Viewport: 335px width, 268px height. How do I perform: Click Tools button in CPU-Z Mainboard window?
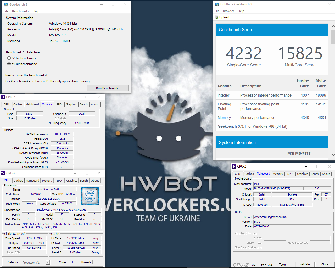(x=282, y=264)
